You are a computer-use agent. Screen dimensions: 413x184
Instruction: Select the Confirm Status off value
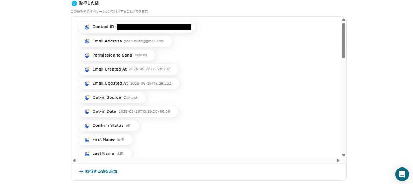[x=128, y=126]
